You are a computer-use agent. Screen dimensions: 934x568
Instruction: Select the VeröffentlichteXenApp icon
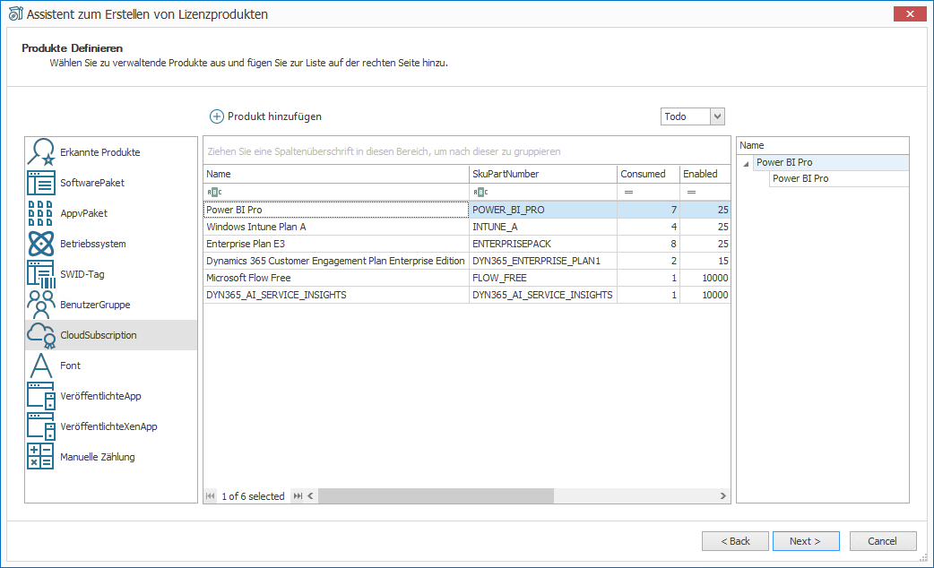tap(40, 426)
